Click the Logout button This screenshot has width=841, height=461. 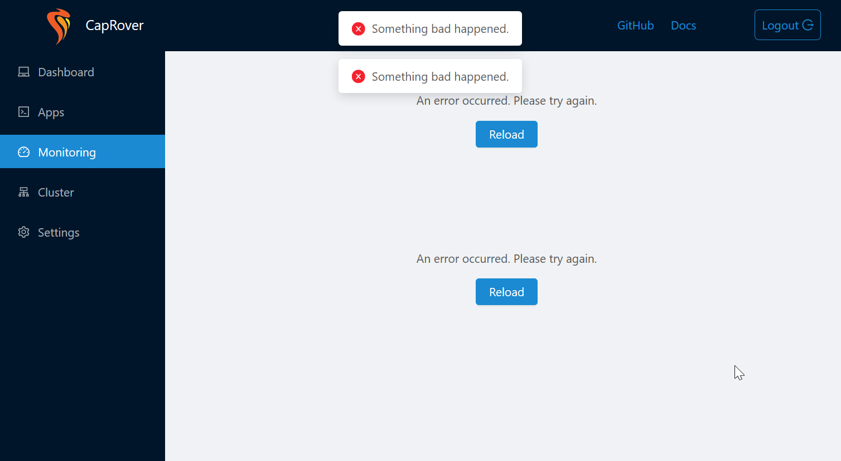[x=787, y=24]
